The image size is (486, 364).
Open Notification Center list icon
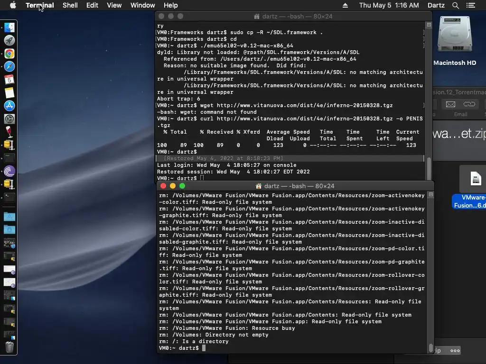471,5
